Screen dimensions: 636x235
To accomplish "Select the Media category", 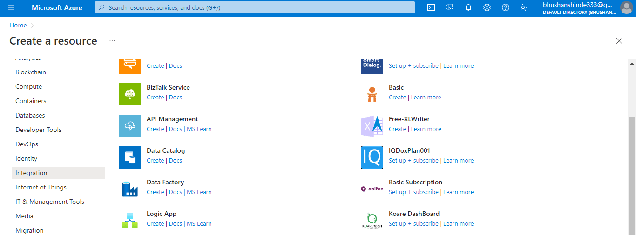I will coord(24,216).
